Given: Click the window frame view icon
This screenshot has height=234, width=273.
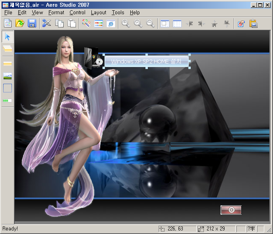Looking at the screenshot, I should tap(165, 23).
